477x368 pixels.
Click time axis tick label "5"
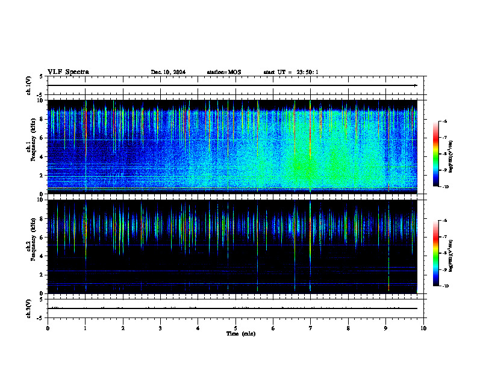235,328
